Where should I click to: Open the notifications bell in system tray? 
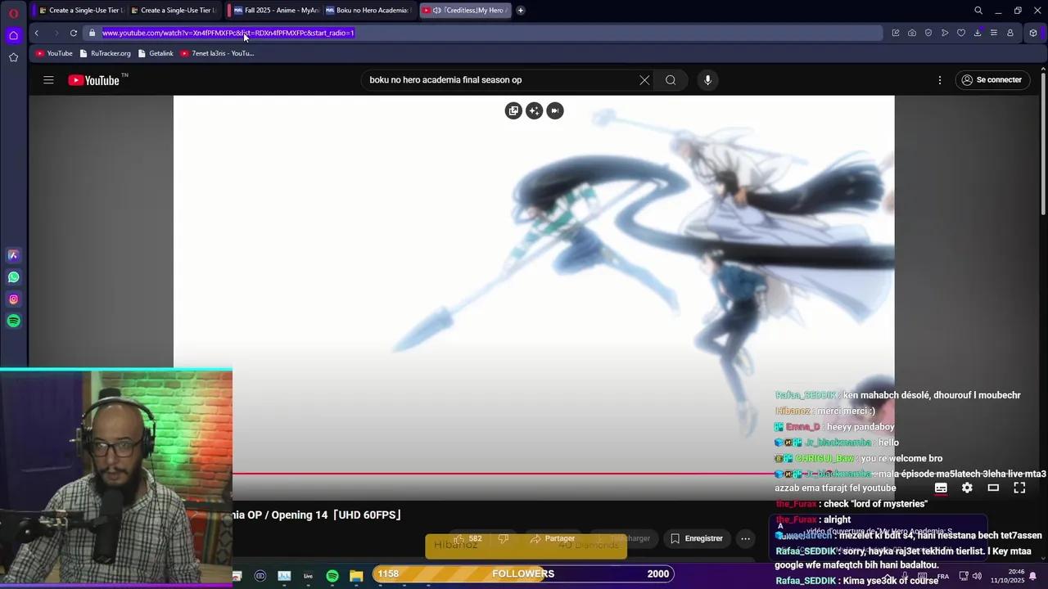(x=1032, y=576)
